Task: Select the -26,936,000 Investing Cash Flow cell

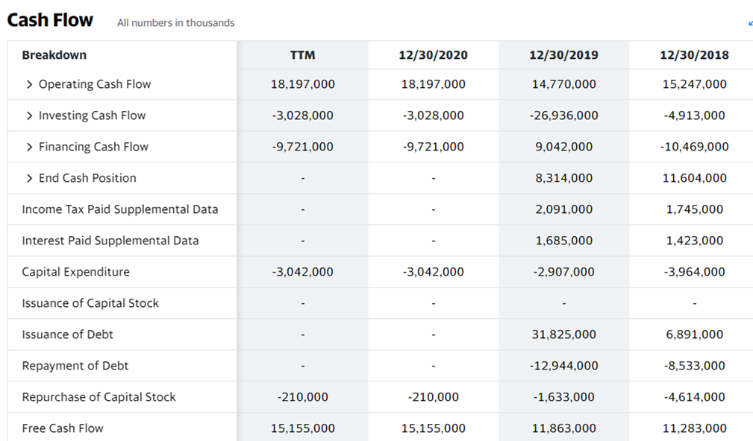Action: 563,115
